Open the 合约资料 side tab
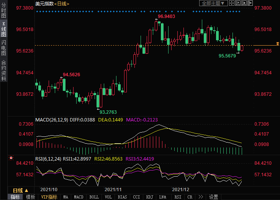280x200 pixels. click(3, 70)
